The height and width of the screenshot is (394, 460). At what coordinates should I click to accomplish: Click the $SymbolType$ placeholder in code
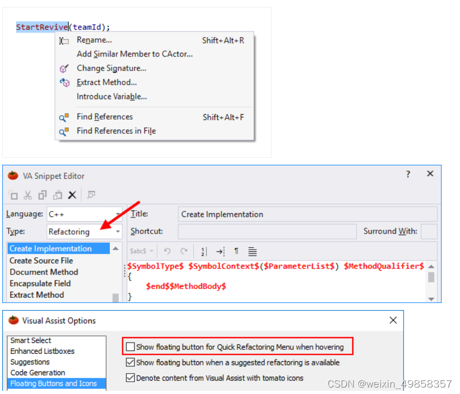point(156,266)
